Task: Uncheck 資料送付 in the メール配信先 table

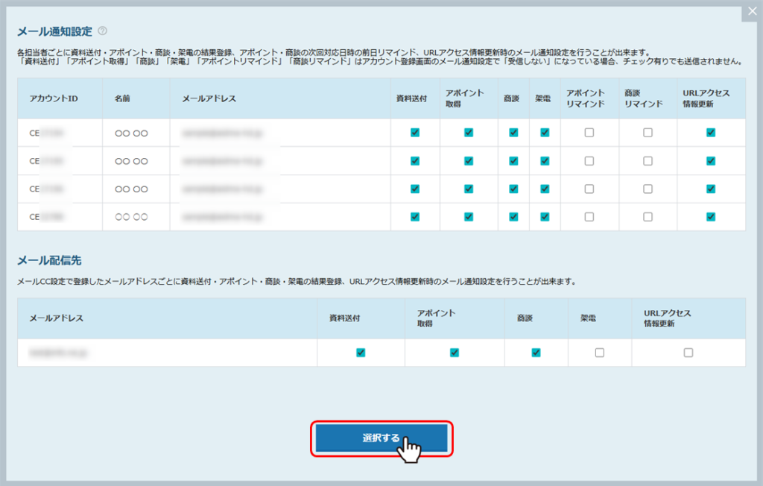Action: 361,353
